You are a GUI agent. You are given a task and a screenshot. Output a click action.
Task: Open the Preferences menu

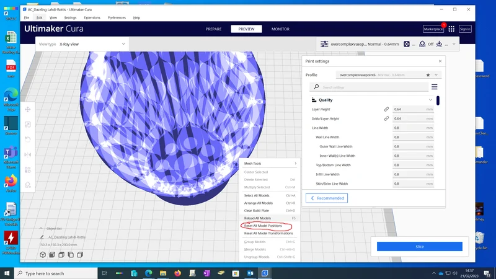coord(117,18)
